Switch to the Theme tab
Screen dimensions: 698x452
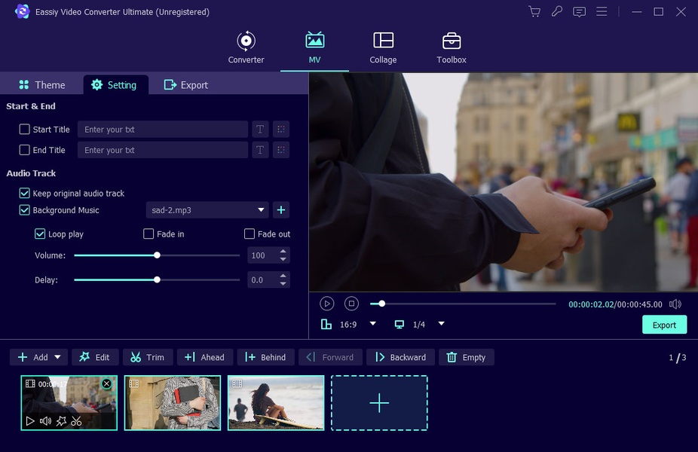tap(42, 85)
